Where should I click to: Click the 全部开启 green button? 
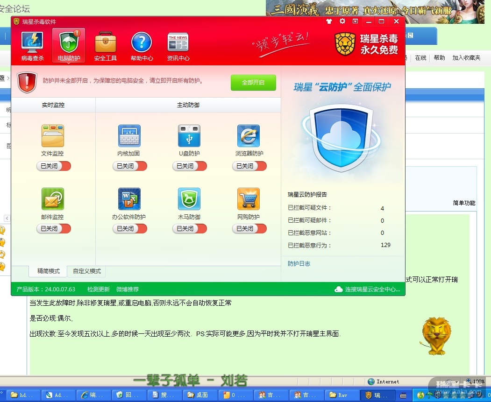[x=253, y=83]
